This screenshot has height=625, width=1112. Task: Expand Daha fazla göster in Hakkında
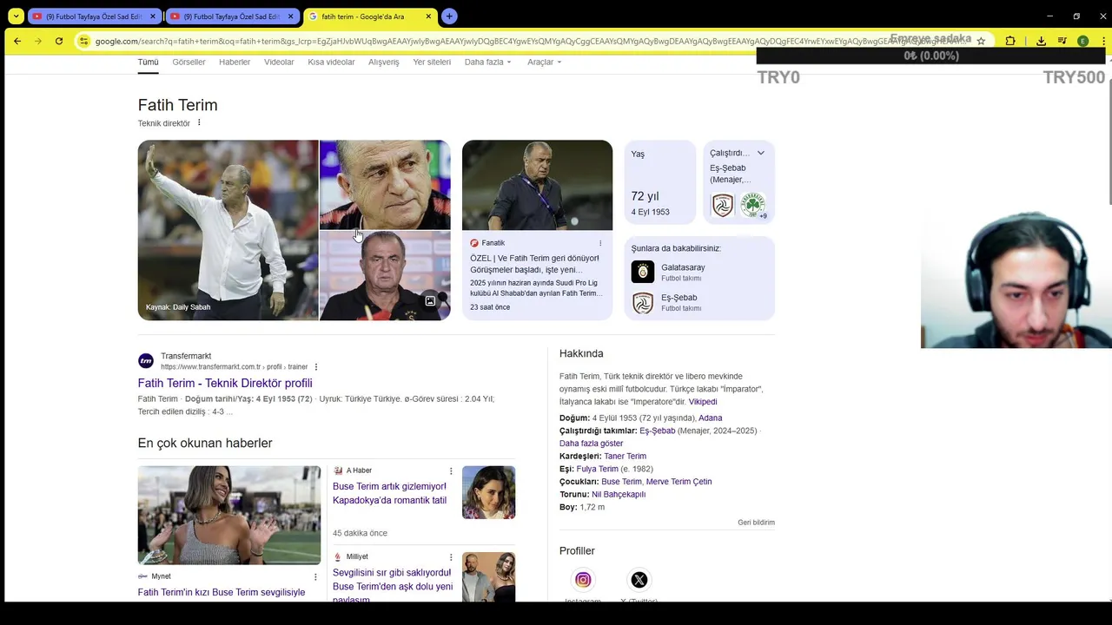(591, 444)
